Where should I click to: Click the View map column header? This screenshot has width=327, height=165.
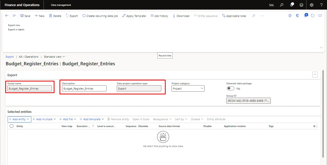tap(67, 126)
